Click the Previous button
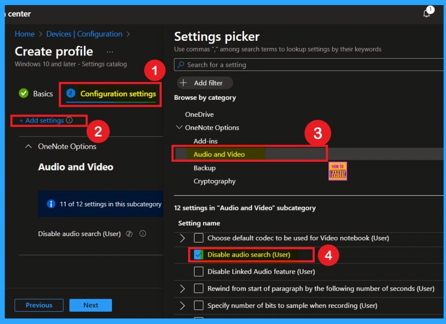Screen dimensions: 446x324 pyautogui.click(x=39, y=305)
